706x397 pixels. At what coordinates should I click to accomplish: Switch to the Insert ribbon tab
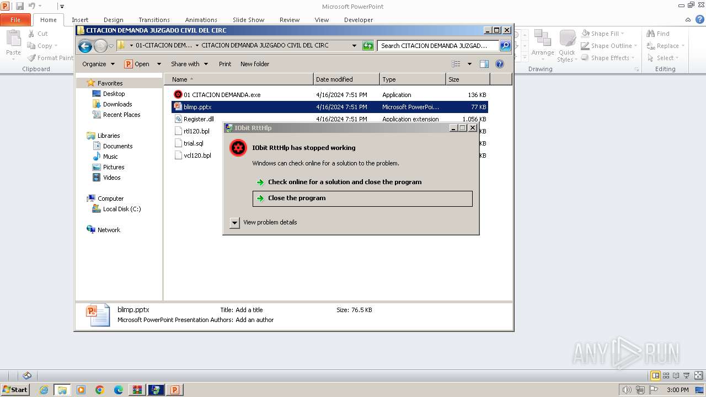coord(80,20)
